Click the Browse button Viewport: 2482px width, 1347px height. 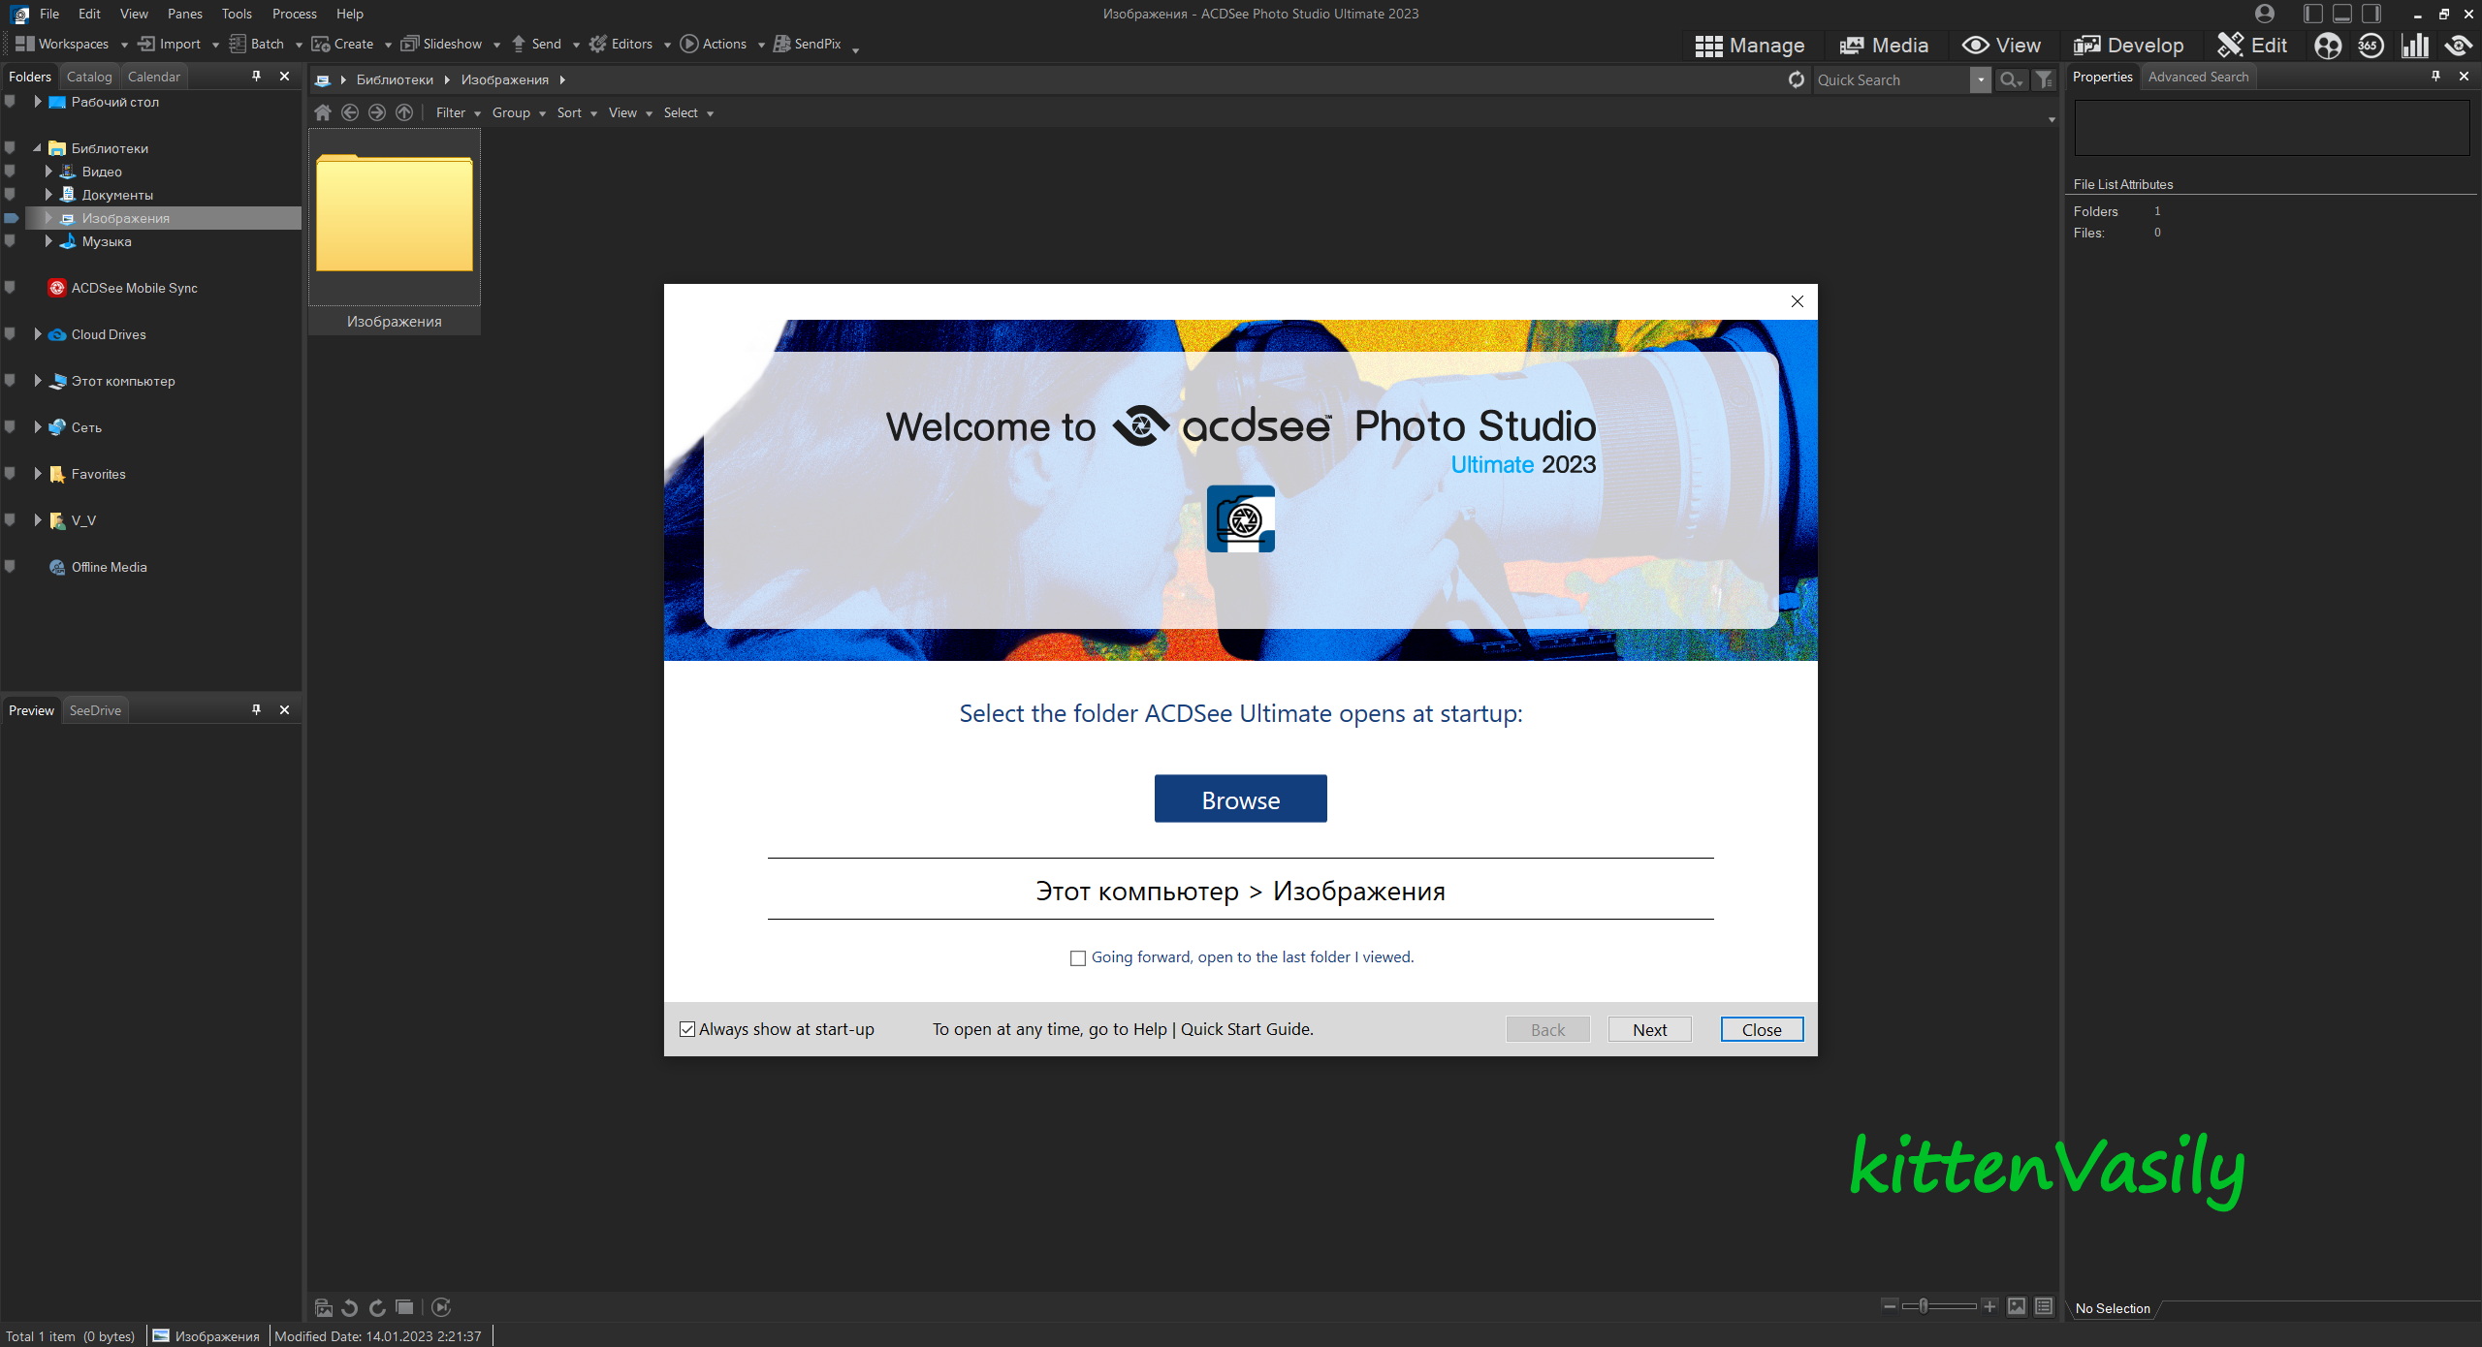click(1240, 799)
